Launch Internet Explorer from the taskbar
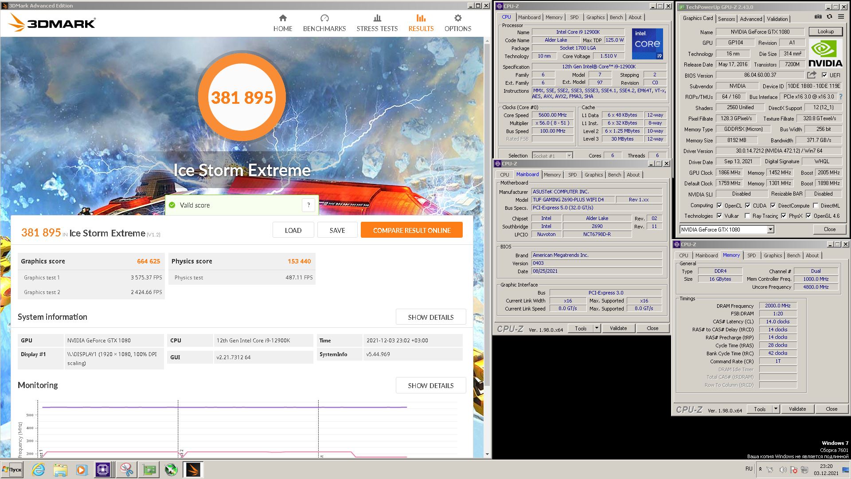 (x=39, y=469)
